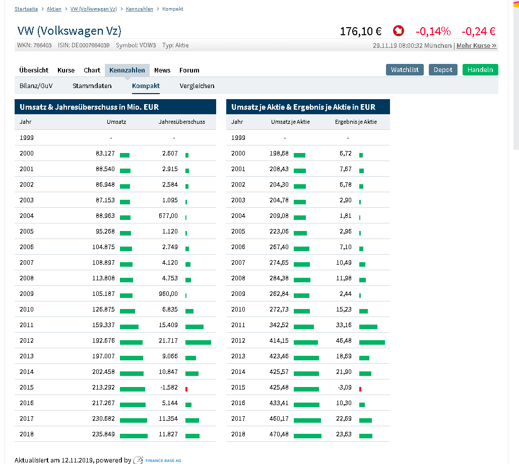Select the Bilanz/GuV sub-tab
Image resolution: width=519 pixels, height=464 pixels.
point(36,86)
